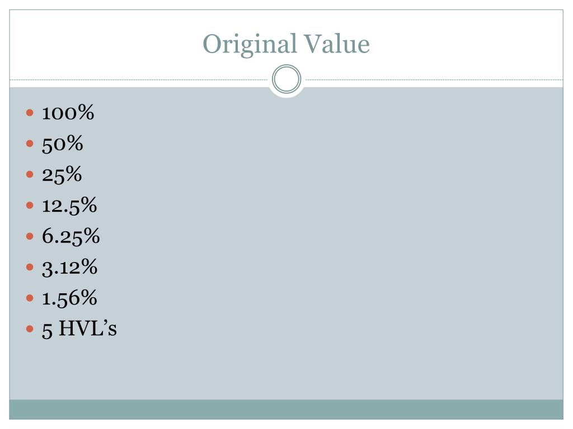Image resolution: width=573 pixels, height=429 pixels.
Task: Click the orange bullet dot beside 6.25%
Action: 30,236
